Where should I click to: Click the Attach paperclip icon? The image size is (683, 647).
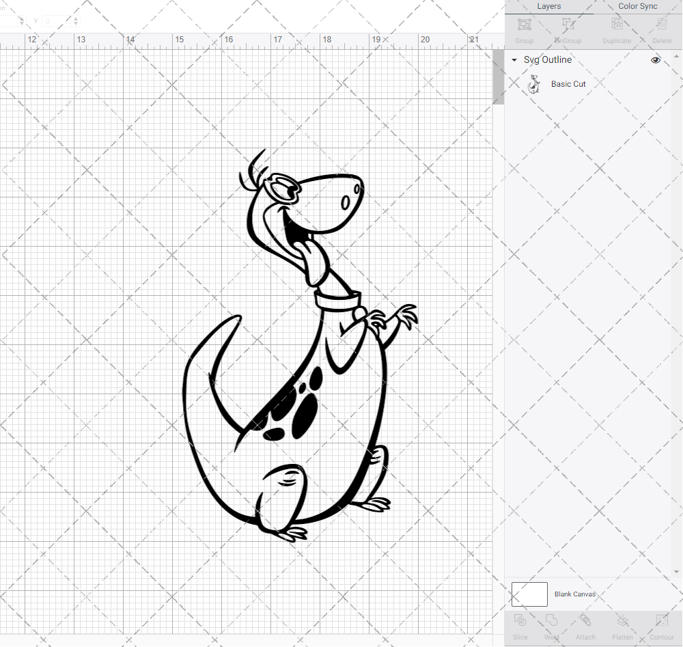585,620
